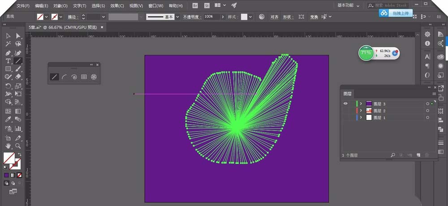448x206 pixels.
Task: Expand 图层 3 sublayers arrow
Action: pos(361,104)
